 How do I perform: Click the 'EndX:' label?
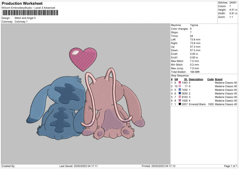(x=174, y=54)
